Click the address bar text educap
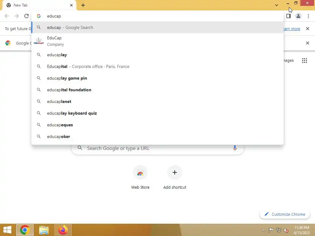The image size is (315, 236). pyautogui.click(x=54, y=16)
